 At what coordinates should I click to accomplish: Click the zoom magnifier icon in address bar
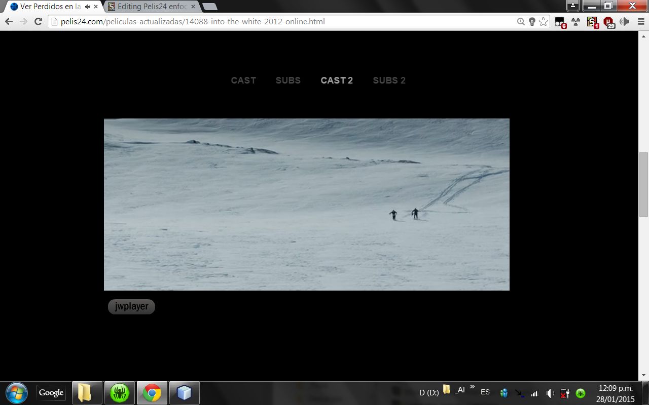point(521,22)
